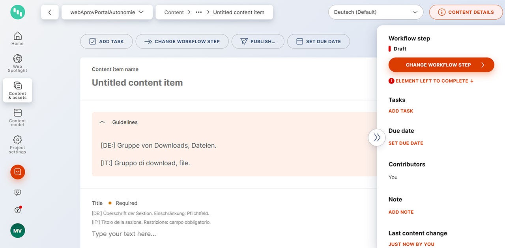Screen dimensions: 505x248
Task: Open the Content model section
Action: (x=17, y=117)
